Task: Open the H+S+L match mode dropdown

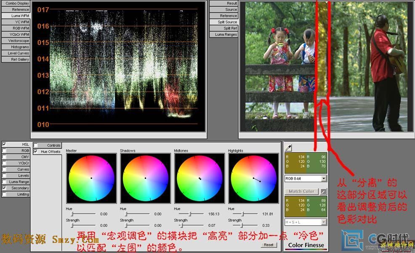Action: (x=306, y=222)
